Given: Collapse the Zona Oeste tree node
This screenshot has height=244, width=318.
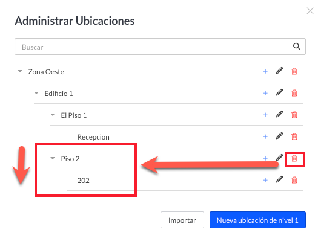Looking at the screenshot, I should click(20, 71).
